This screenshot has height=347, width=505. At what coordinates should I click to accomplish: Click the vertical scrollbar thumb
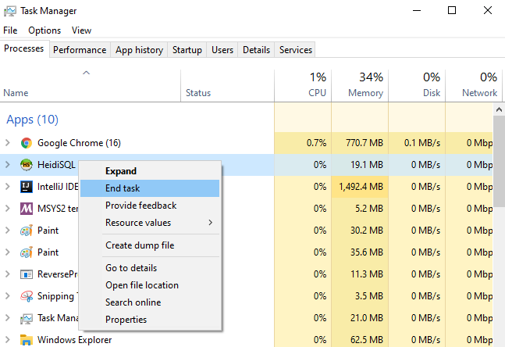499,161
